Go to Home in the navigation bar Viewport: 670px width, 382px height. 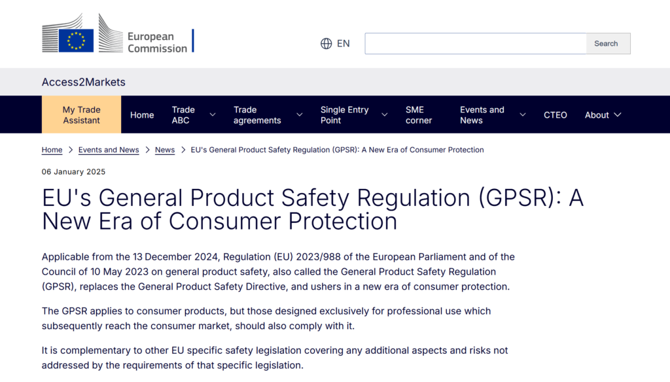(x=142, y=115)
